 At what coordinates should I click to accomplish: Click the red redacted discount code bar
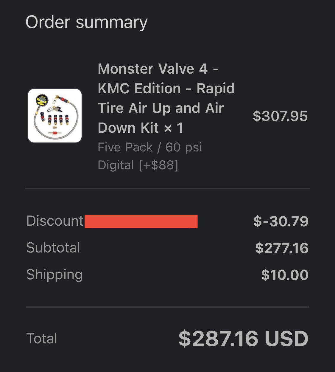pos(141,221)
